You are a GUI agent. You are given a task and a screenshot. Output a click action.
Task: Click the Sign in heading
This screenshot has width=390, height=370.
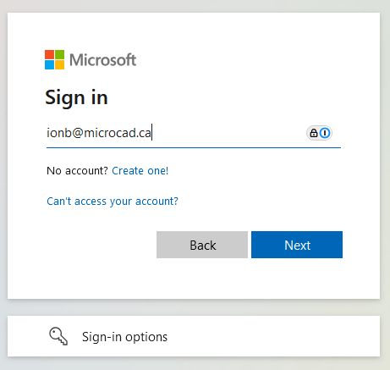click(x=76, y=97)
